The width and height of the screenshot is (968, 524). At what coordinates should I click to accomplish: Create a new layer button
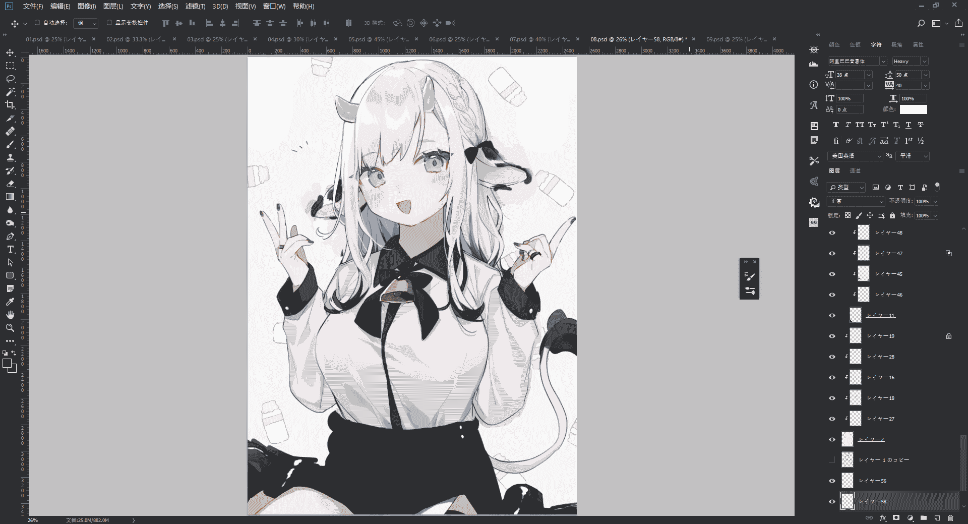(x=937, y=518)
